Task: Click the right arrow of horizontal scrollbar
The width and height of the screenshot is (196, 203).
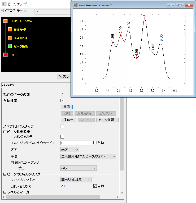Action: 117,197
